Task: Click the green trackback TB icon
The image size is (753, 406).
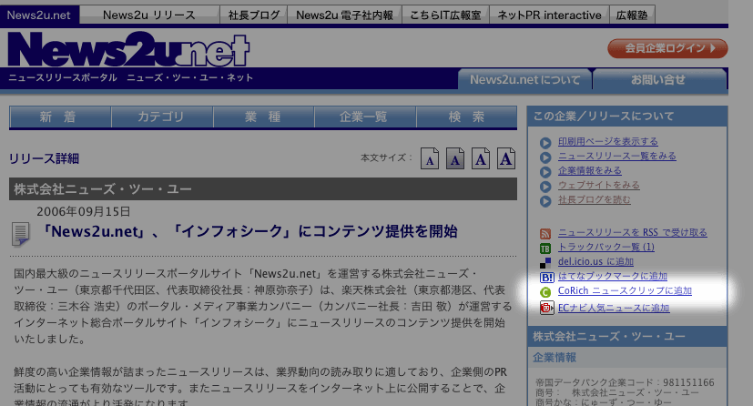Action: [545, 248]
